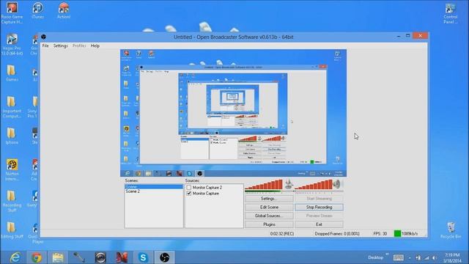Select the Editing Stuff folder
This screenshot has height=264, width=469.
point(12,230)
